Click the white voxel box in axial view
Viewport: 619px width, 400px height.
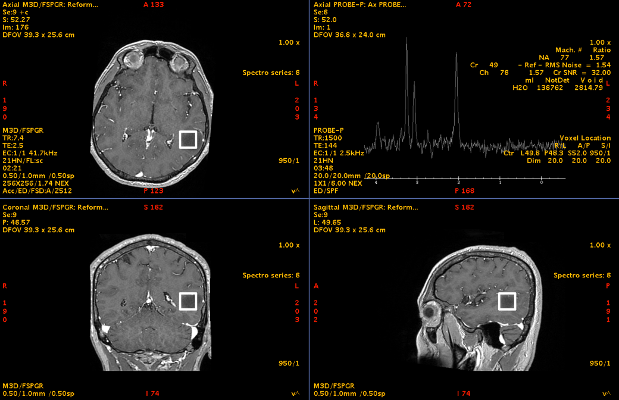tap(188, 139)
